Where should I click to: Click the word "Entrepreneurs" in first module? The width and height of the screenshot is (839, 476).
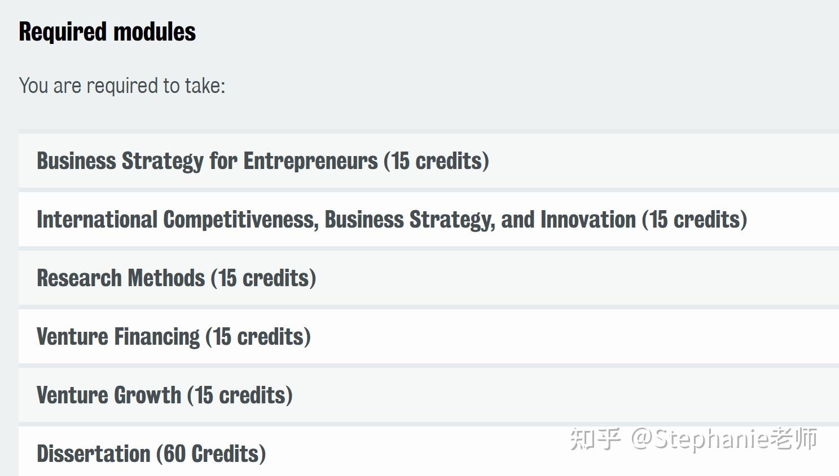[310, 161]
